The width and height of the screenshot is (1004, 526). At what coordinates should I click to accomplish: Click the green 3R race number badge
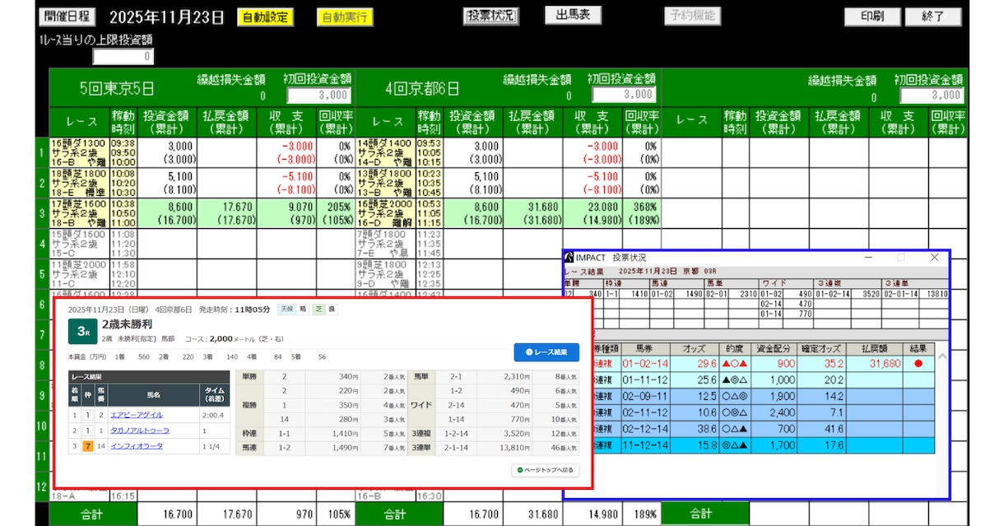click(x=81, y=331)
